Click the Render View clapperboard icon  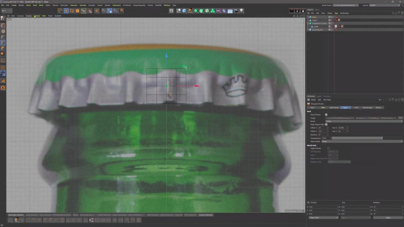coord(291,10)
